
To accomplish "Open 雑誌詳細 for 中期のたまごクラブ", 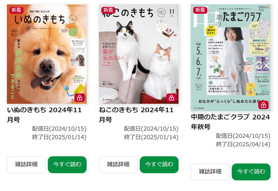I will point(210,172).
